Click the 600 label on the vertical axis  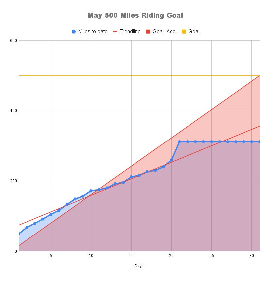13,41
